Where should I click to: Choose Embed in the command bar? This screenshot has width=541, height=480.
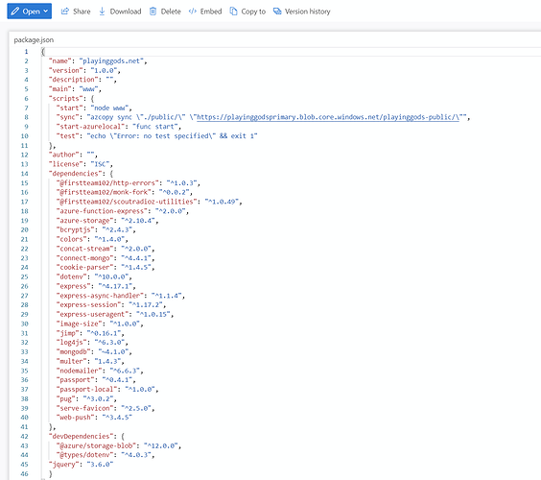211,12
